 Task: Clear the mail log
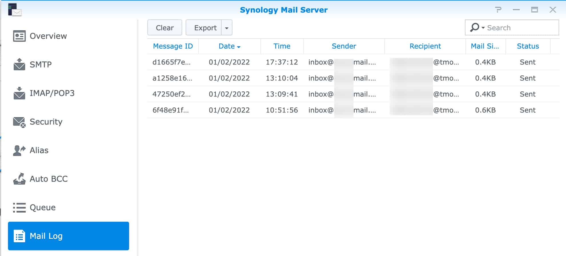(165, 28)
